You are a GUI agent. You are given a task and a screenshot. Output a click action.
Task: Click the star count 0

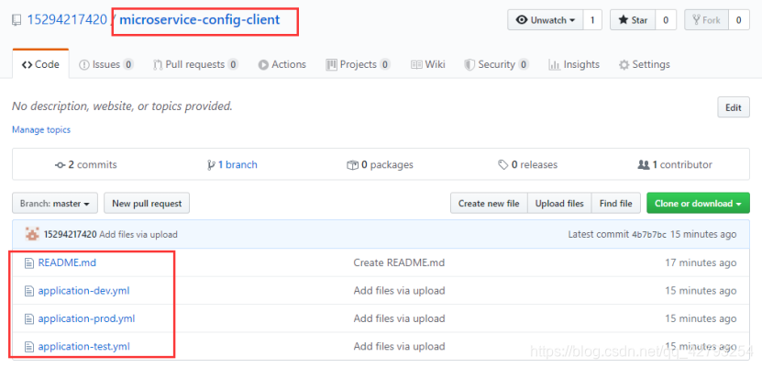(x=666, y=20)
